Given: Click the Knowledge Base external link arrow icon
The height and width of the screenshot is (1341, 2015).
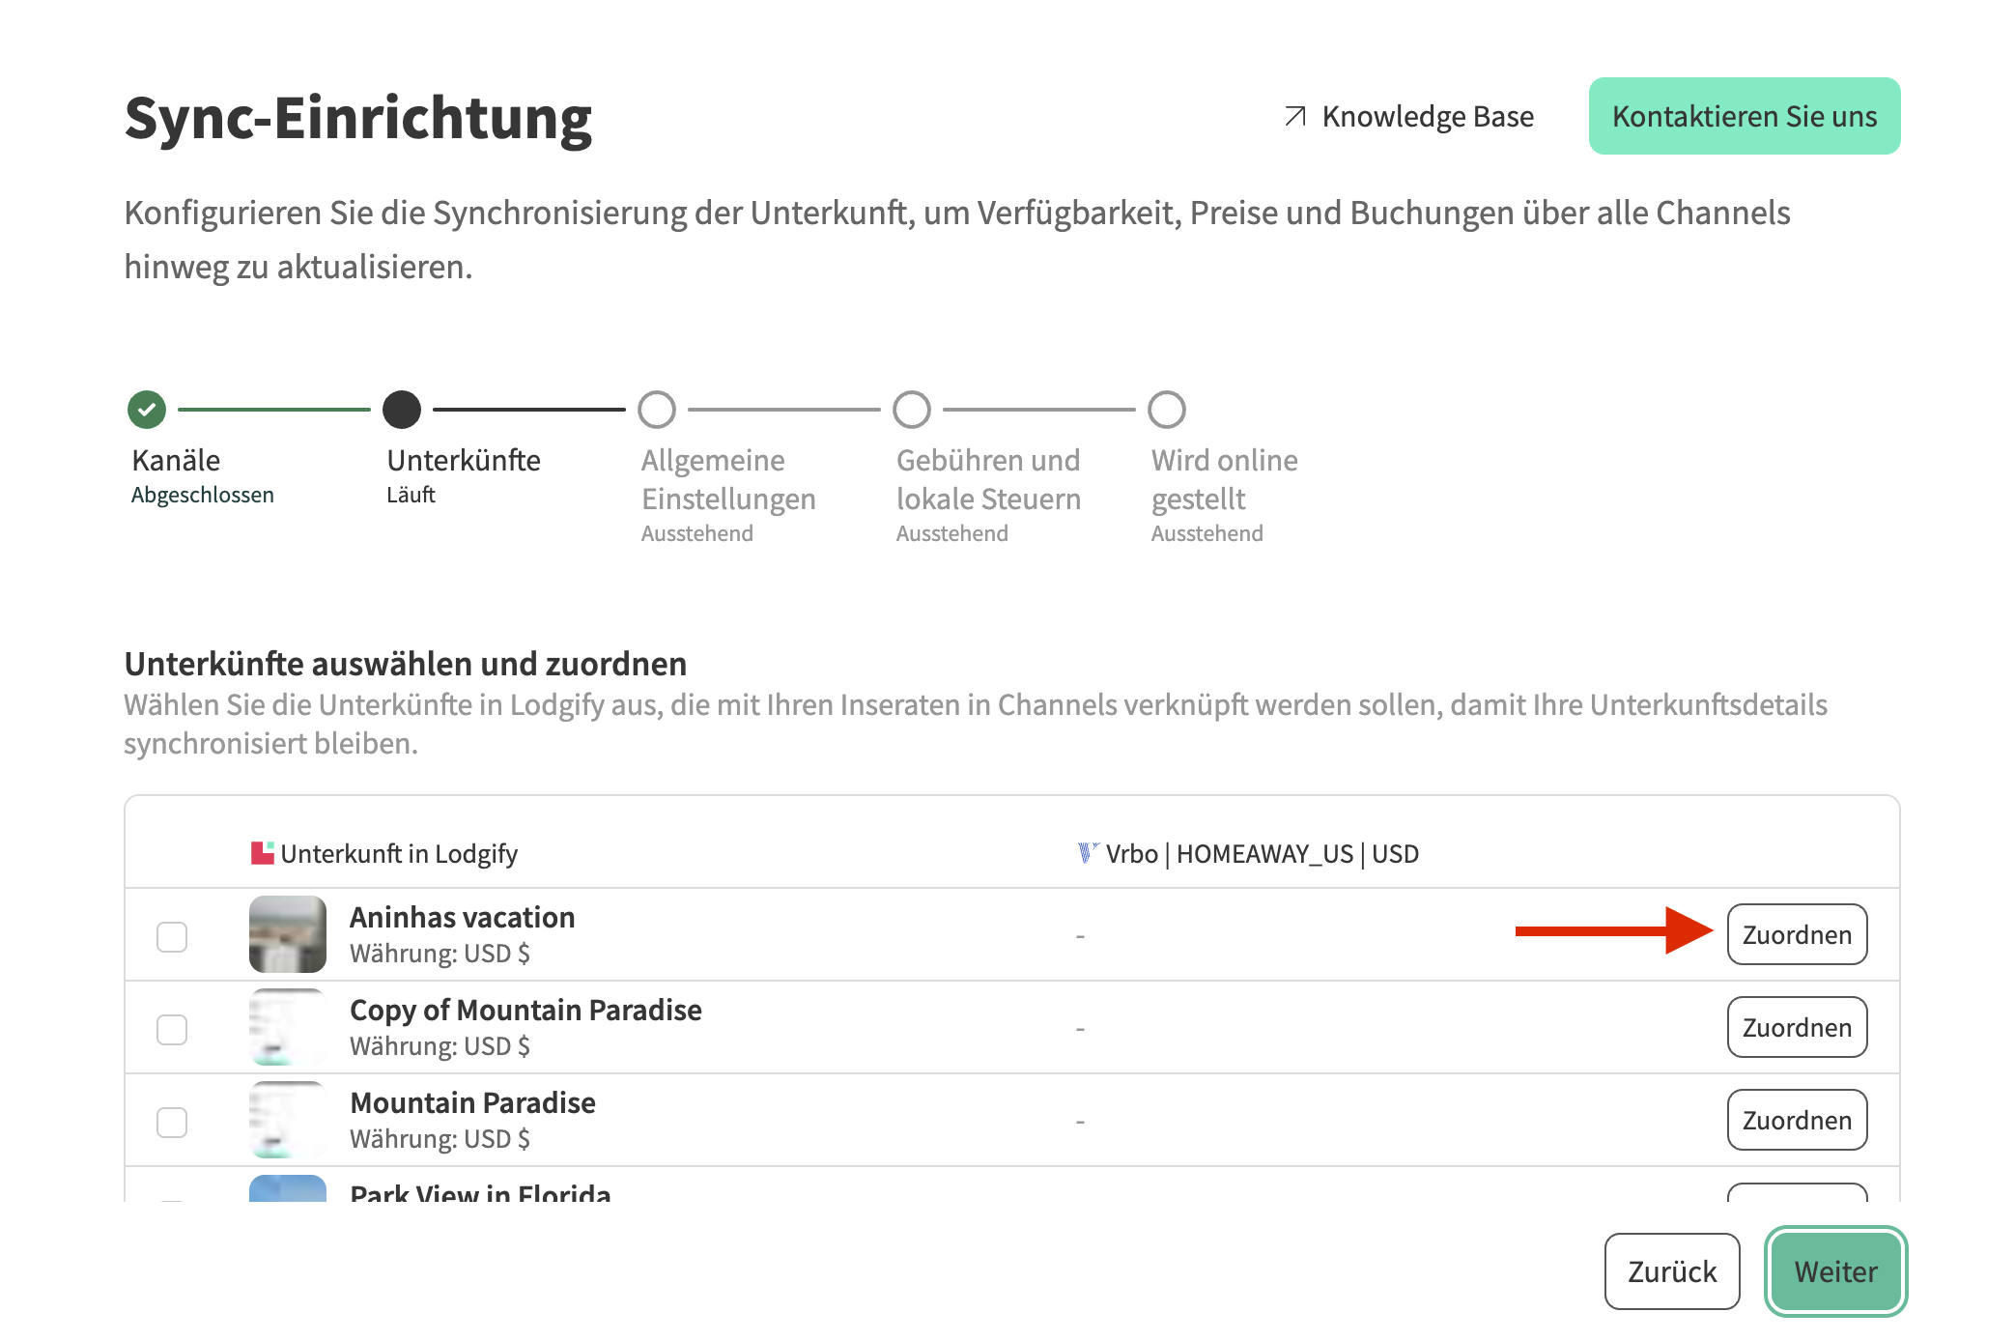Looking at the screenshot, I should (x=1295, y=117).
